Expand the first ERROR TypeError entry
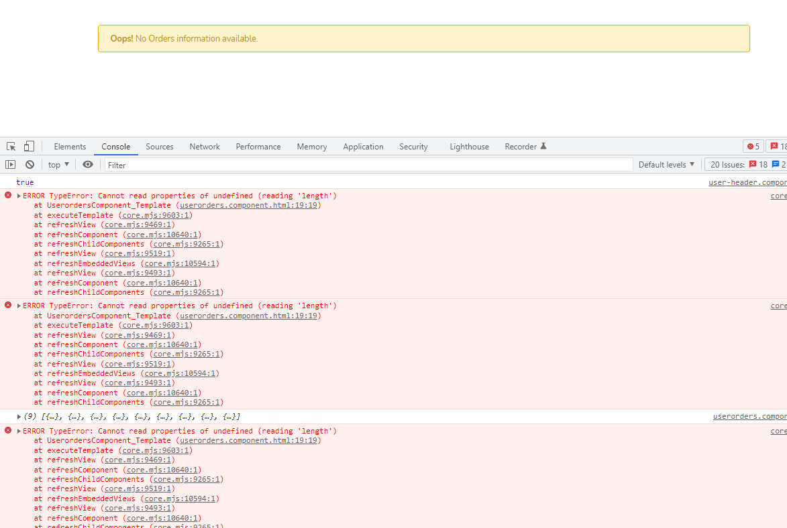The width and height of the screenshot is (787, 528). click(19, 196)
